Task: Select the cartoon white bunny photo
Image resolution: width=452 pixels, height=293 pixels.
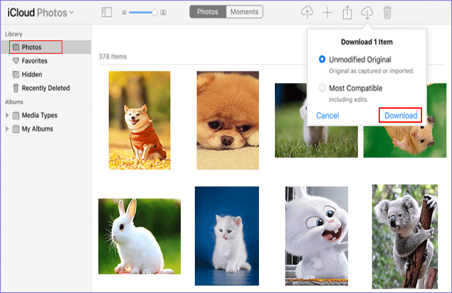Action: [x=316, y=236]
